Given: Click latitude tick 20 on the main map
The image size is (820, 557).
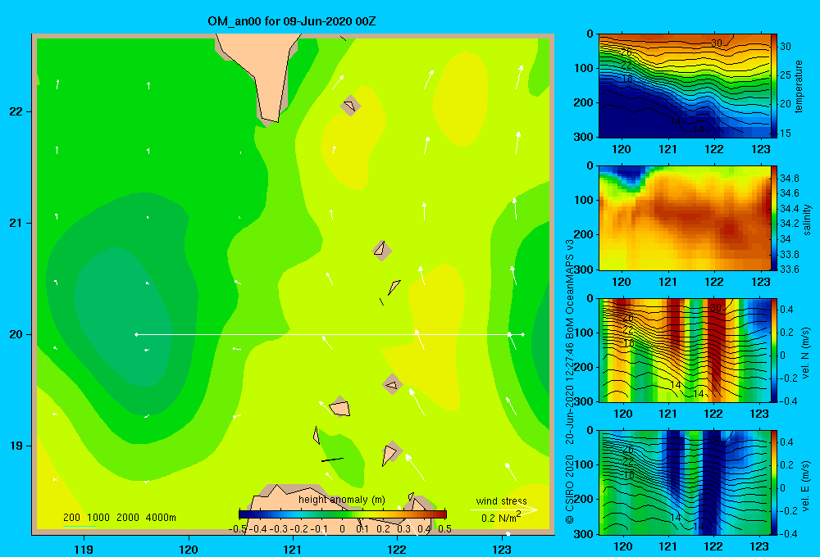Looking at the screenshot, I should tap(16, 334).
